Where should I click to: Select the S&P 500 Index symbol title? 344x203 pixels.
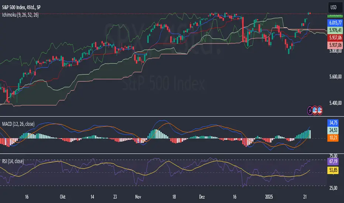point(21,7)
